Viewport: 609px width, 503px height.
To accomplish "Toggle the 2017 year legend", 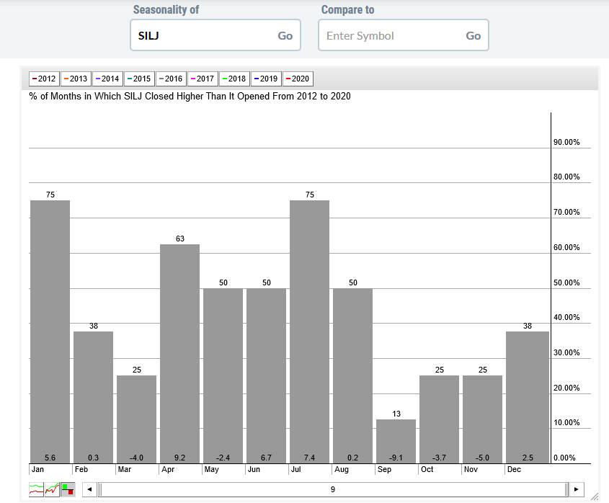I will (x=203, y=79).
